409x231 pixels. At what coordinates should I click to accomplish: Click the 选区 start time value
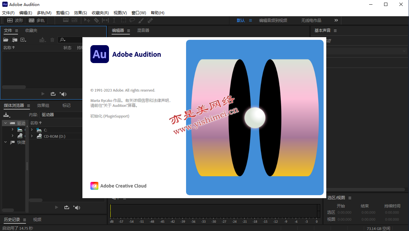tap(345, 212)
